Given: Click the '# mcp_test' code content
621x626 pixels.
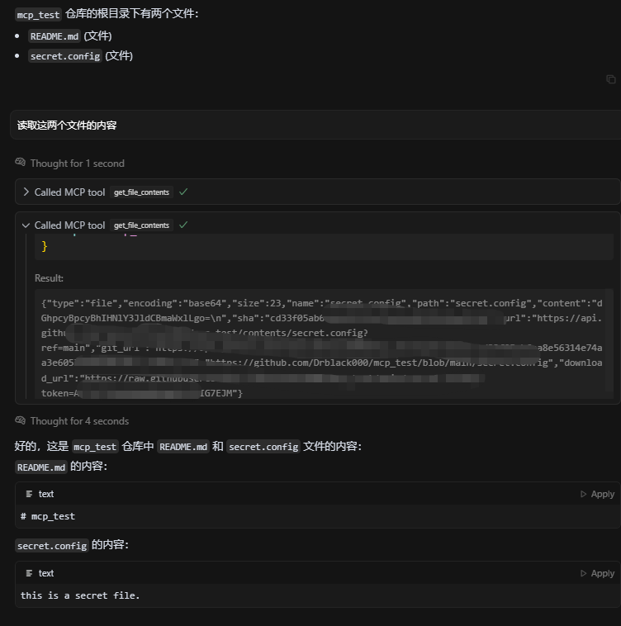Looking at the screenshot, I should (x=48, y=516).
